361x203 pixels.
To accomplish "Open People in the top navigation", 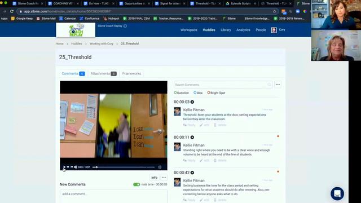I will click(261, 30).
